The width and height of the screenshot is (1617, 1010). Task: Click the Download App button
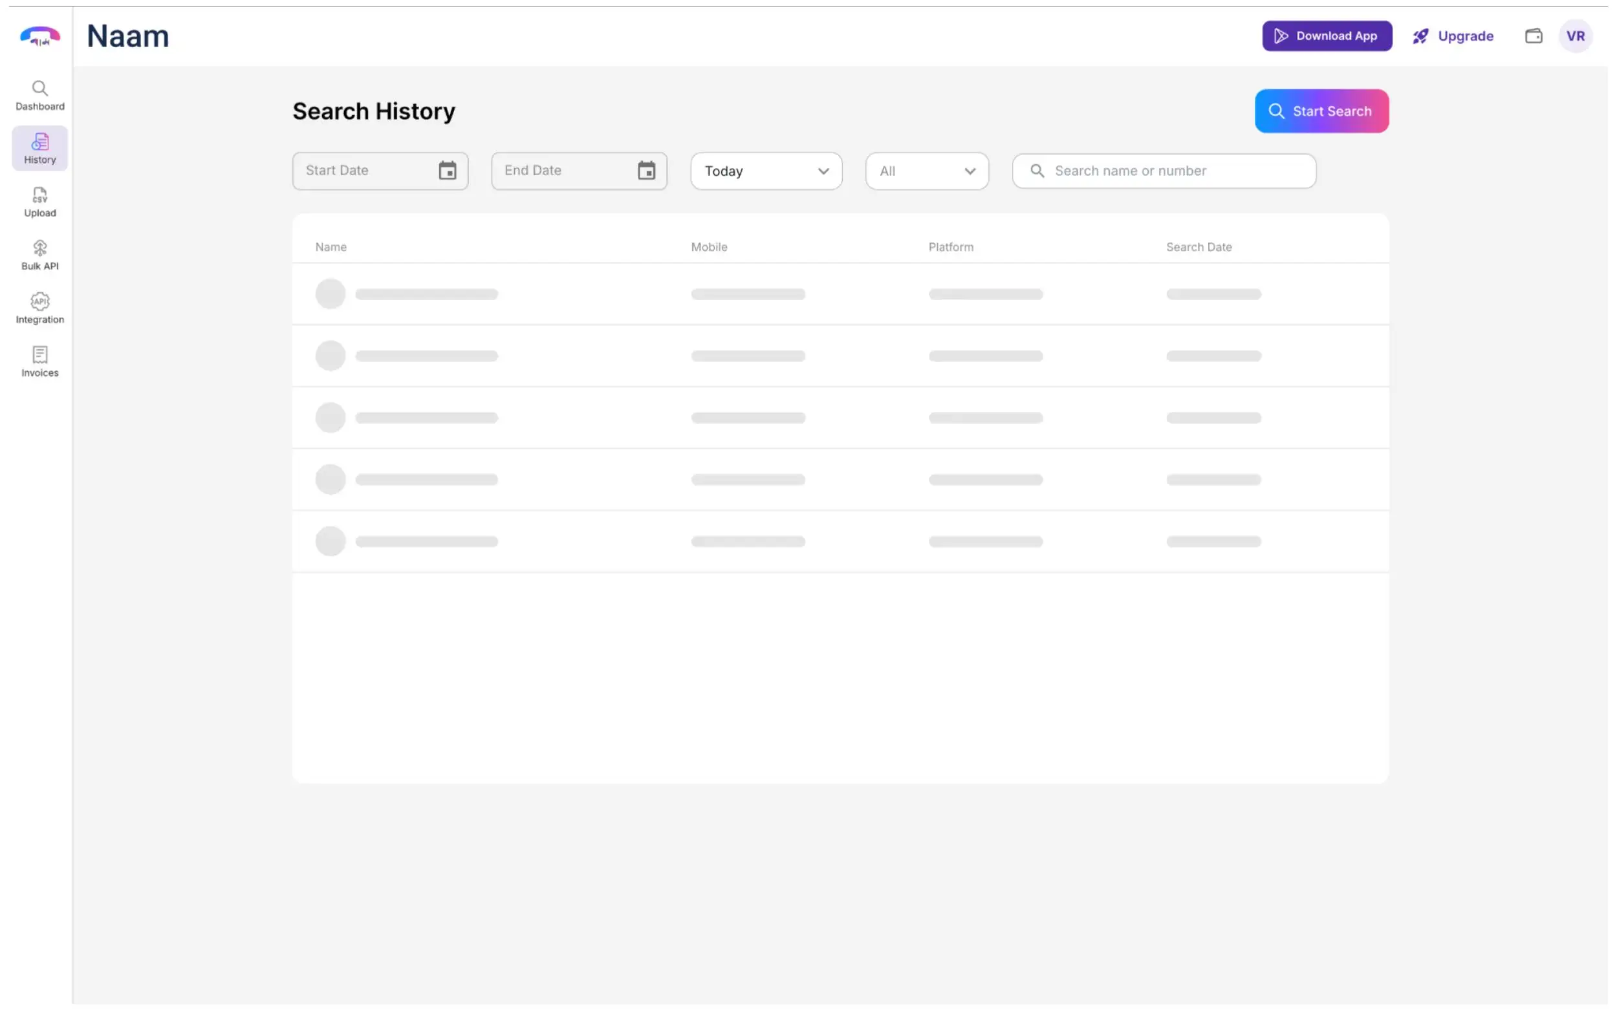pos(1327,36)
